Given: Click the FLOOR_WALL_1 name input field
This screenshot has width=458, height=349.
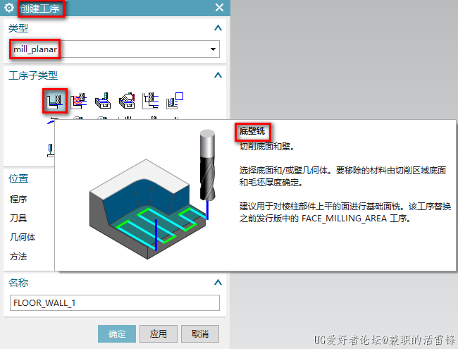Looking at the screenshot, I should (x=114, y=302).
